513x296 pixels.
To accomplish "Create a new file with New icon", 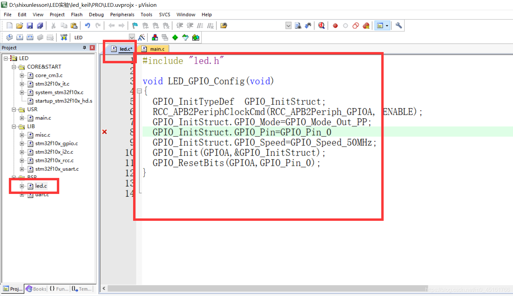I will tap(10, 26).
